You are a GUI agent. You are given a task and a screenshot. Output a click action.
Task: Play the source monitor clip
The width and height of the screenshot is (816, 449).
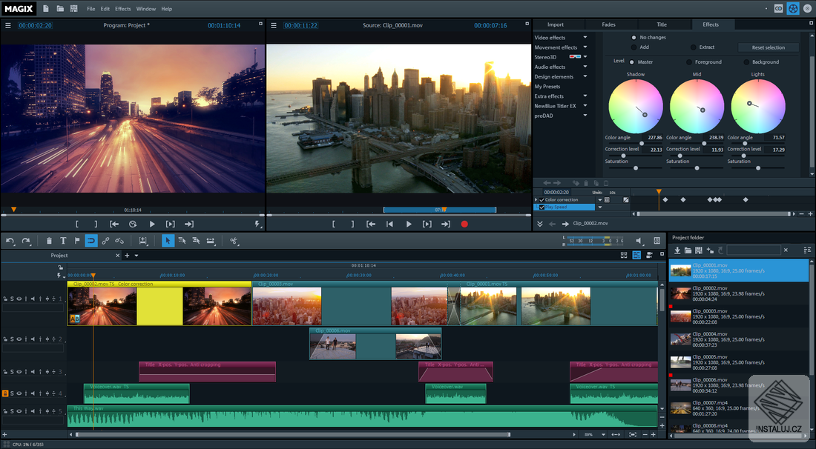(x=409, y=224)
